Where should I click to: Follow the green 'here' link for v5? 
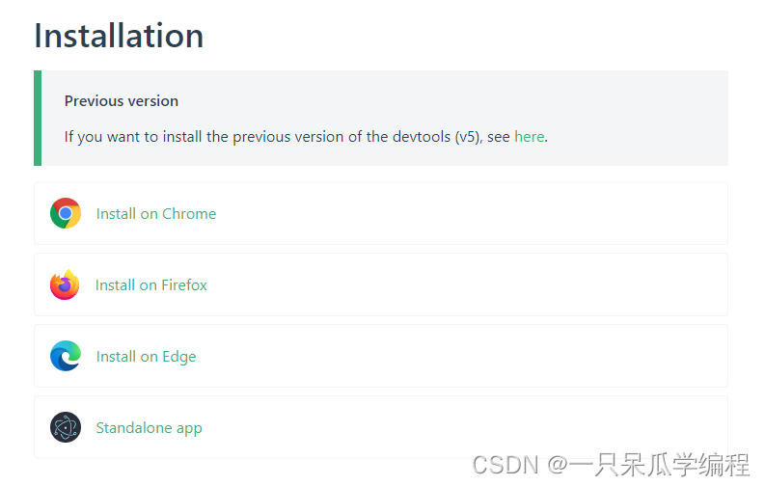(530, 137)
